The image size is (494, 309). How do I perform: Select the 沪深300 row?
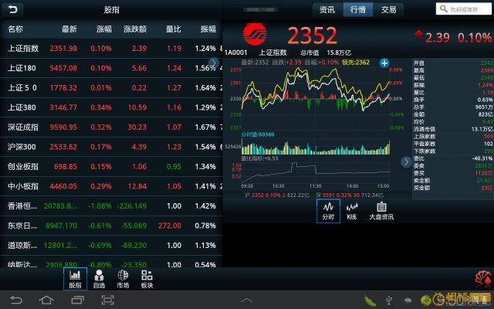pyautogui.click(x=111, y=147)
